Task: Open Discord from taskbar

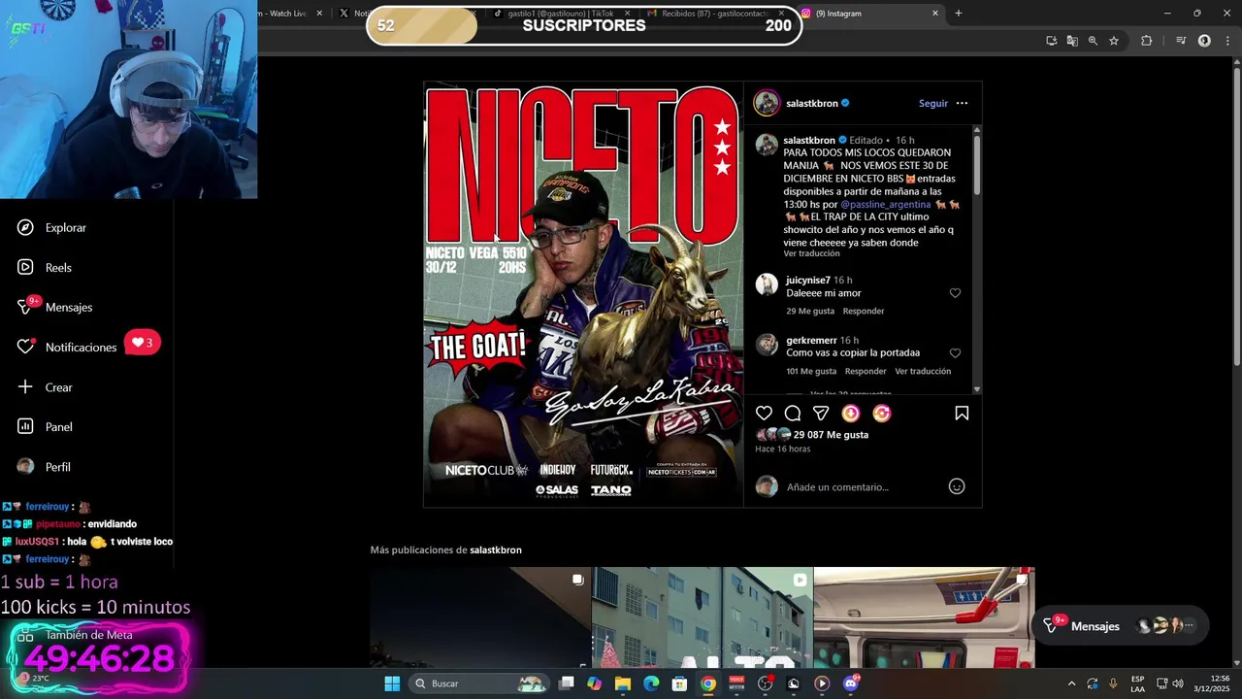Action: click(851, 683)
